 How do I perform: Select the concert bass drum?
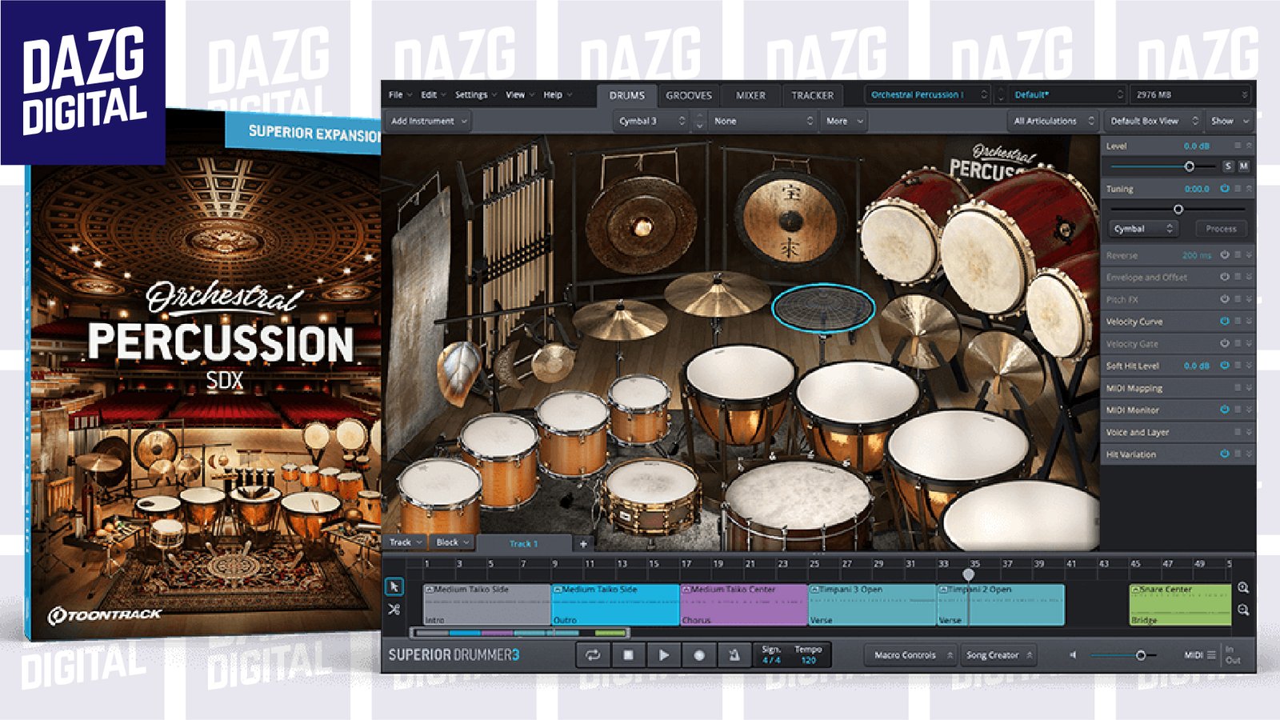(800, 504)
